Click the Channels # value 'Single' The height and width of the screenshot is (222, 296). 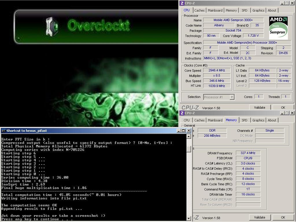coord(270,130)
